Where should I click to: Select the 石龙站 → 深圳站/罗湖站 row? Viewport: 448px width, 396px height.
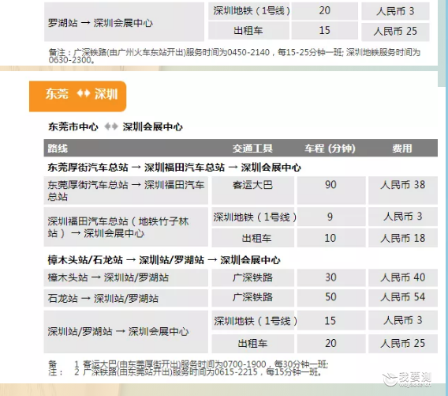pyautogui.click(x=241, y=298)
